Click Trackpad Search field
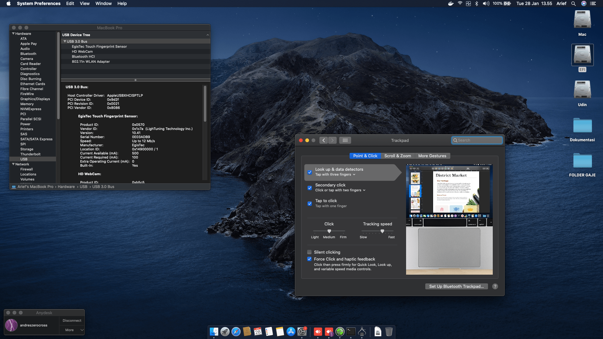The height and width of the screenshot is (339, 603). pos(477,140)
